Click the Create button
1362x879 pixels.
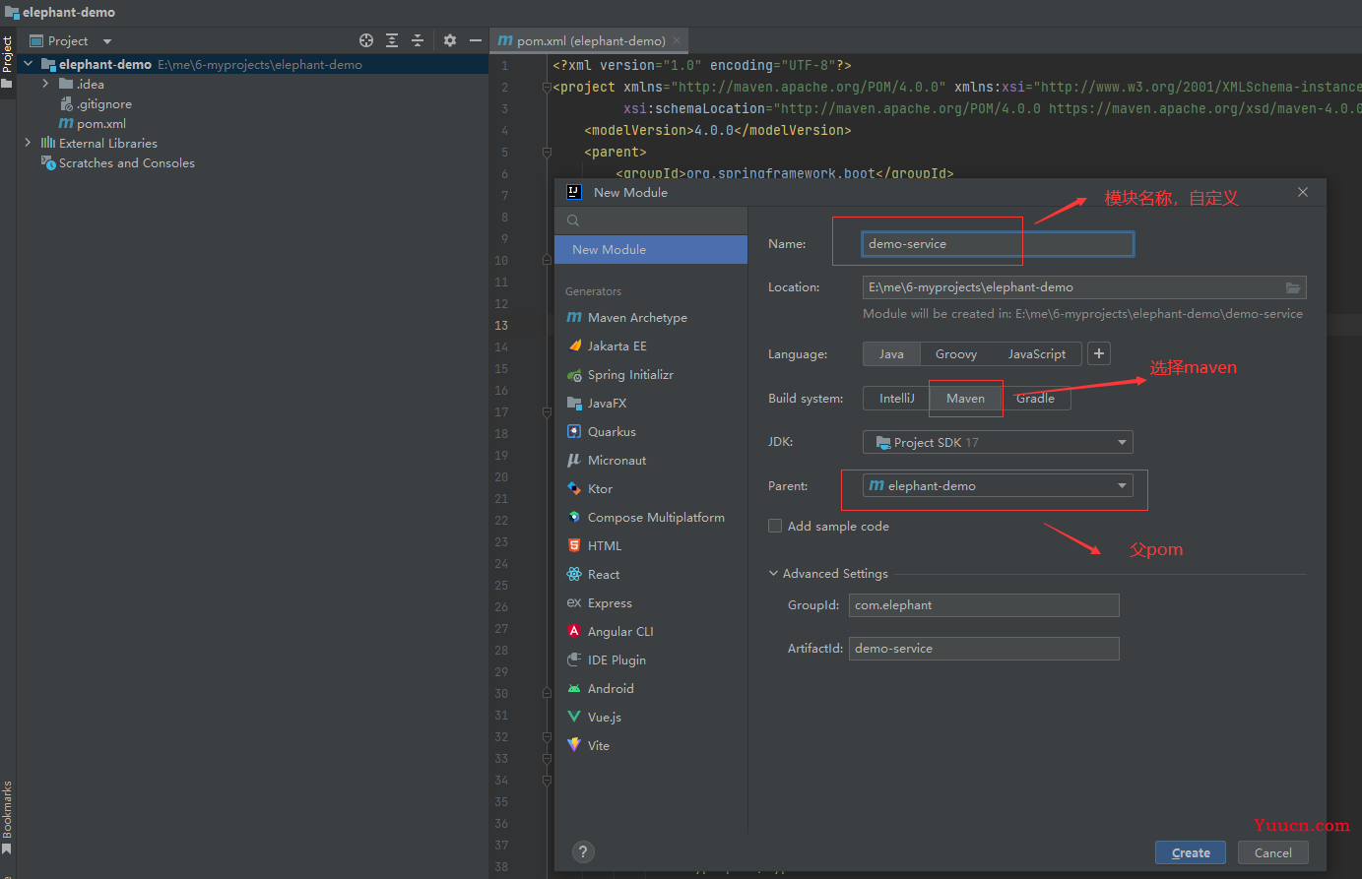click(1191, 852)
